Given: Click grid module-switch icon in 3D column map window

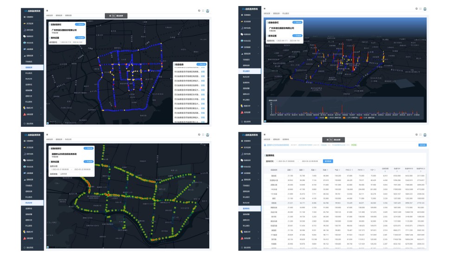Looking at the screenshot, I should [242, 15].
